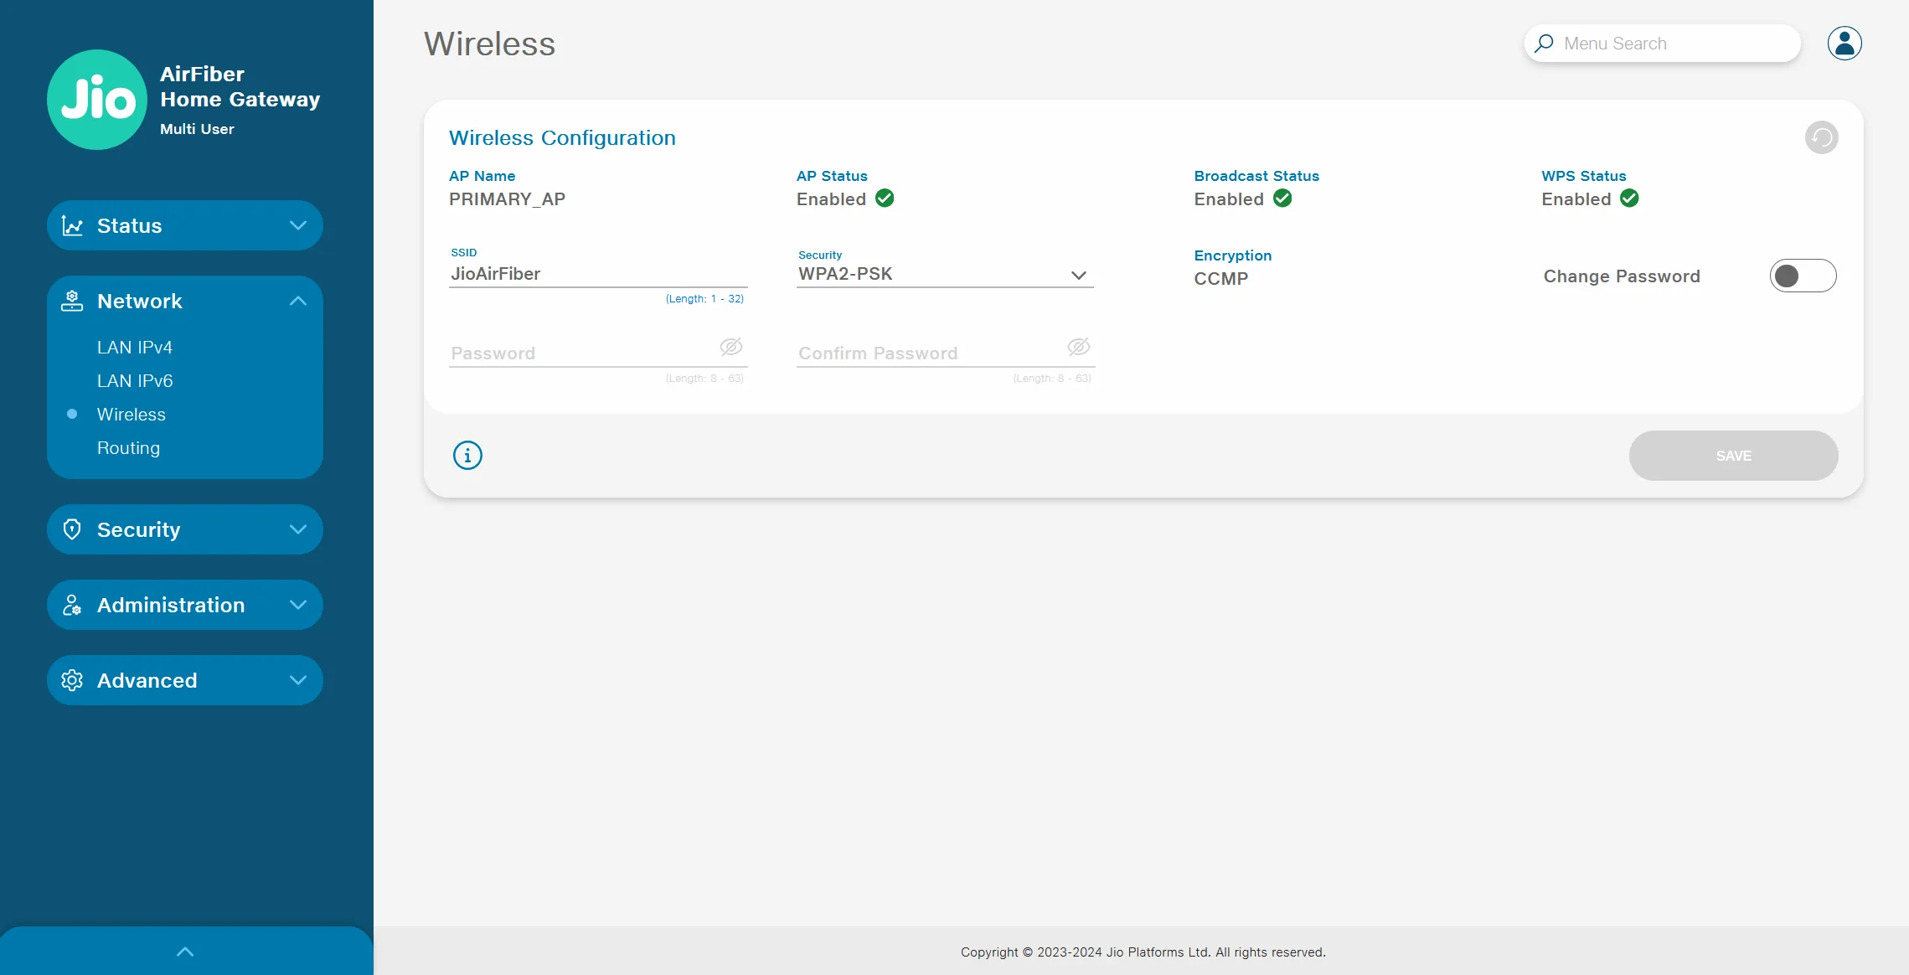Click the Multi User label
Image resolution: width=1909 pixels, height=975 pixels.
coord(197,129)
